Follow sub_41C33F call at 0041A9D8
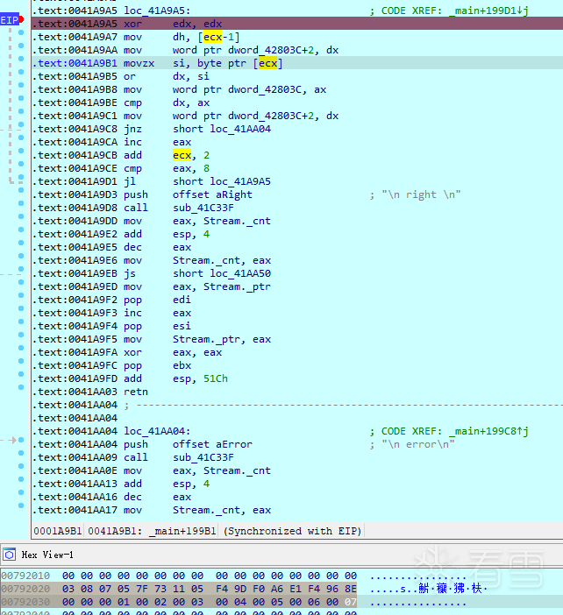Image resolution: width=563 pixels, height=615 pixels. tap(203, 208)
